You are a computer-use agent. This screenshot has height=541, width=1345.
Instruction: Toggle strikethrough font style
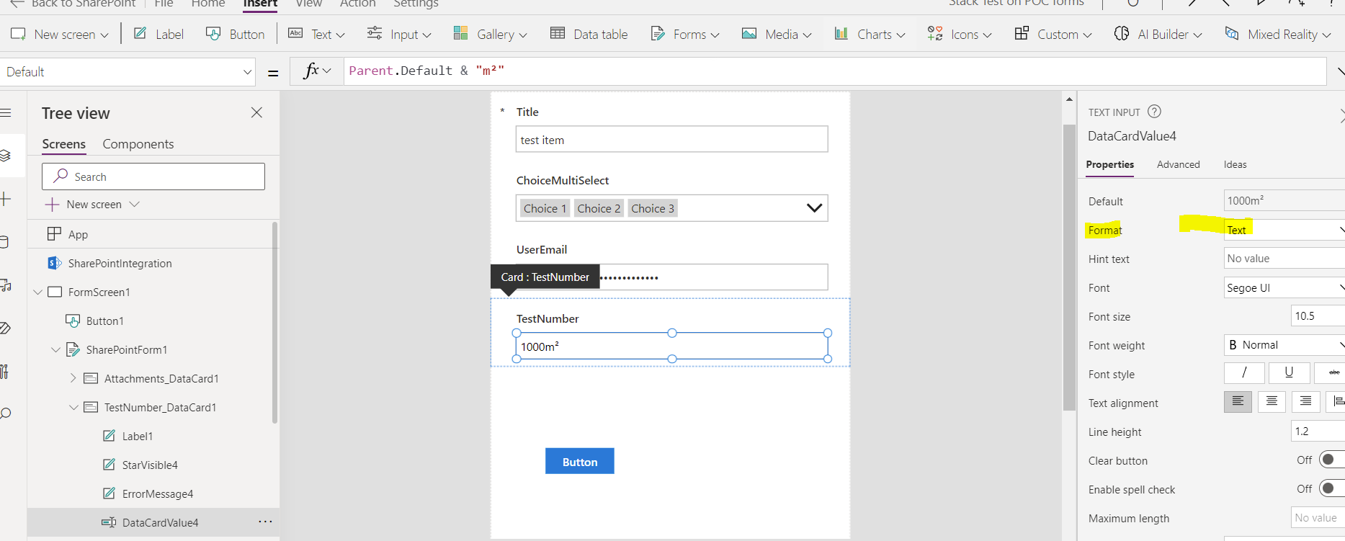point(1331,372)
